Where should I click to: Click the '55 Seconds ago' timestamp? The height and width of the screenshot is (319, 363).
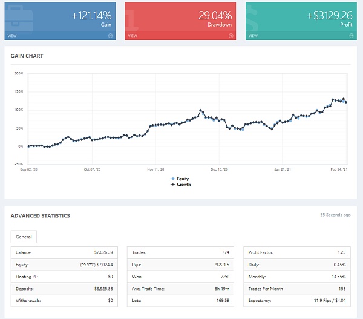[x=335, y=215]
